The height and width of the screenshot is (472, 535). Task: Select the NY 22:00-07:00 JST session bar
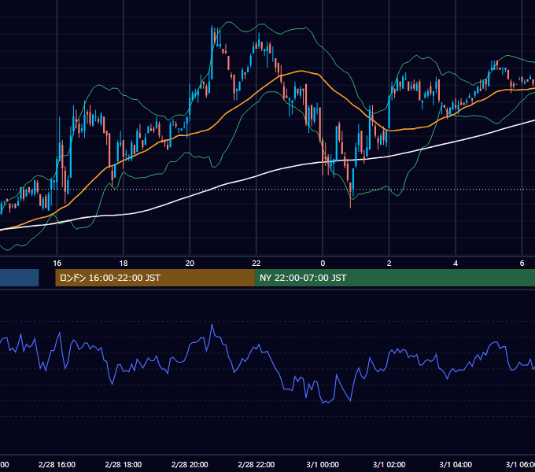395,278
